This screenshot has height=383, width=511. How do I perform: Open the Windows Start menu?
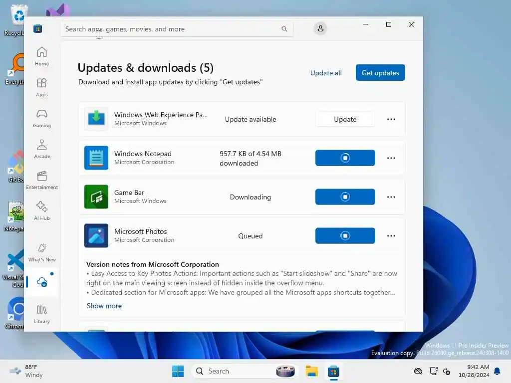pos(178,371)
